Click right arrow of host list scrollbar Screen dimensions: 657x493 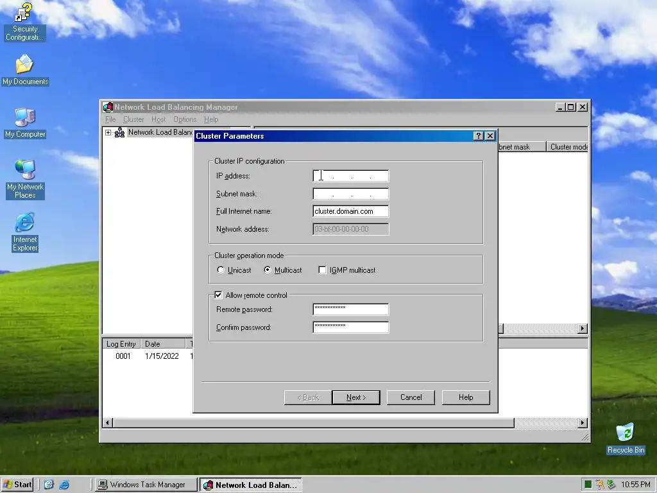582,328
